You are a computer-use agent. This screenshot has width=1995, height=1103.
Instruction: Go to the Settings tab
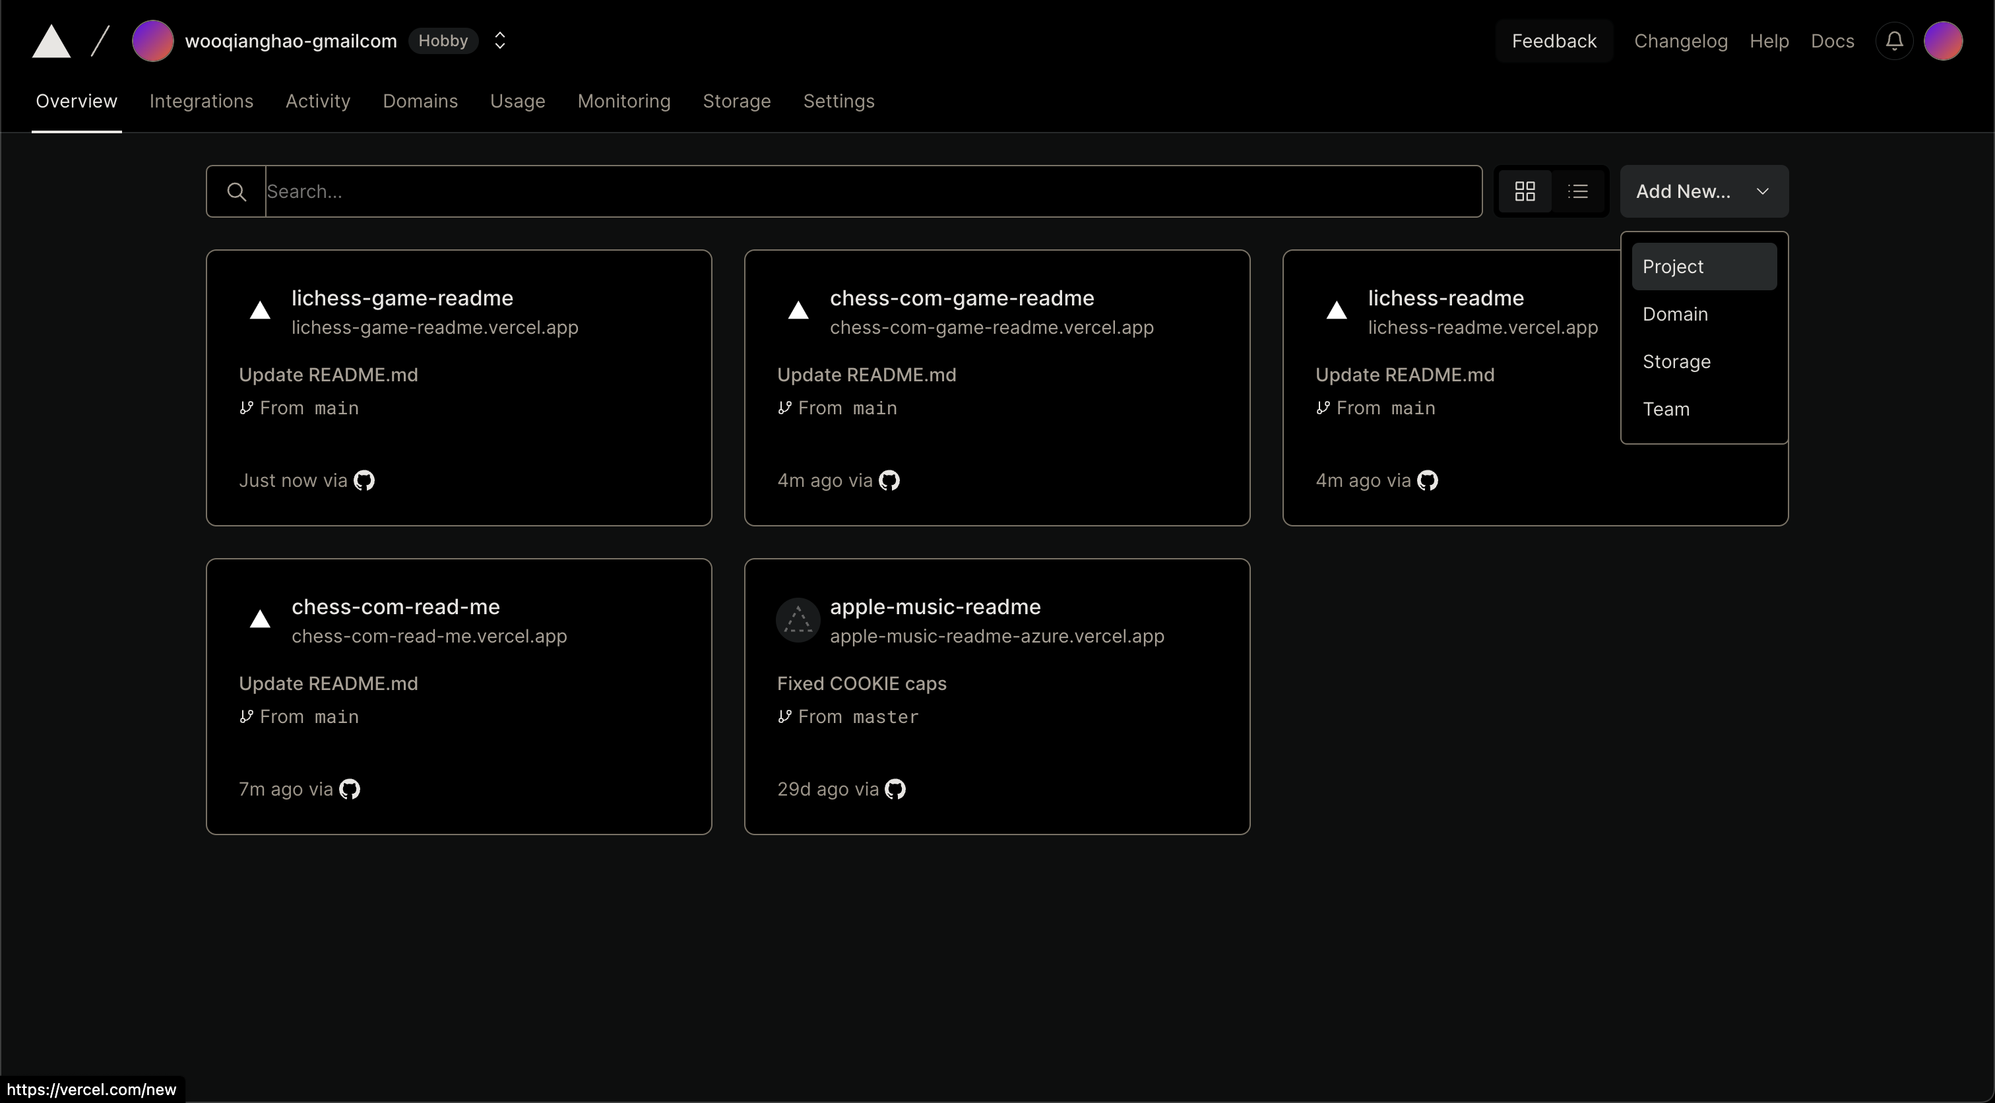[839, 101]
